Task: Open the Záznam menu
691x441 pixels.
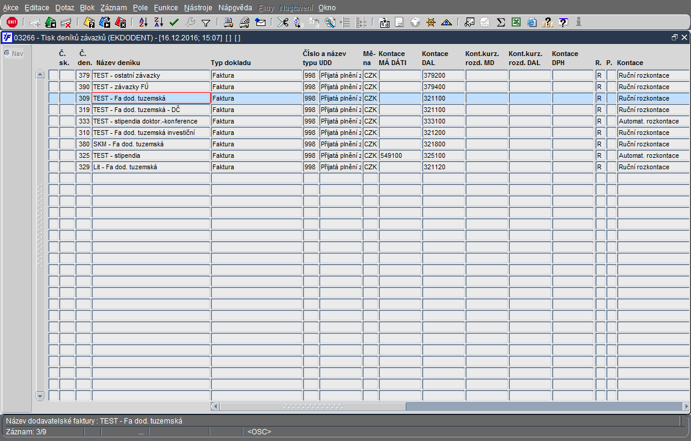Action: (114, 7)
